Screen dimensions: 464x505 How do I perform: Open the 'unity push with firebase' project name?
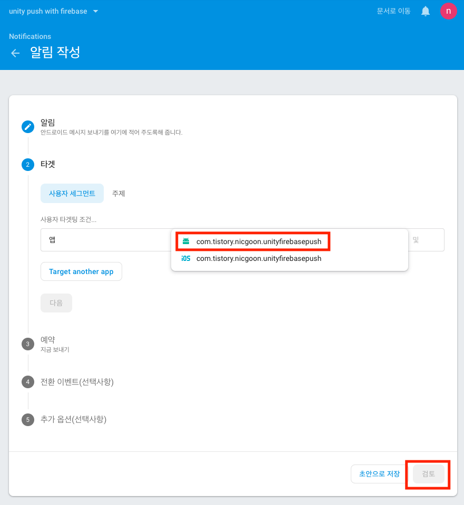(x=48, y=11)
